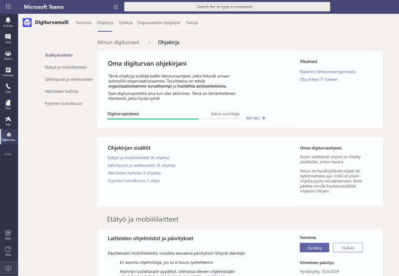Click the Digiturvapisteesi label
This screenshot has width=399, height=276.
click(123, 114)
